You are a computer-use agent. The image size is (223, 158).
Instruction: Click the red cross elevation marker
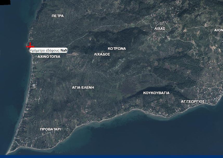click(x=30, y=46)
